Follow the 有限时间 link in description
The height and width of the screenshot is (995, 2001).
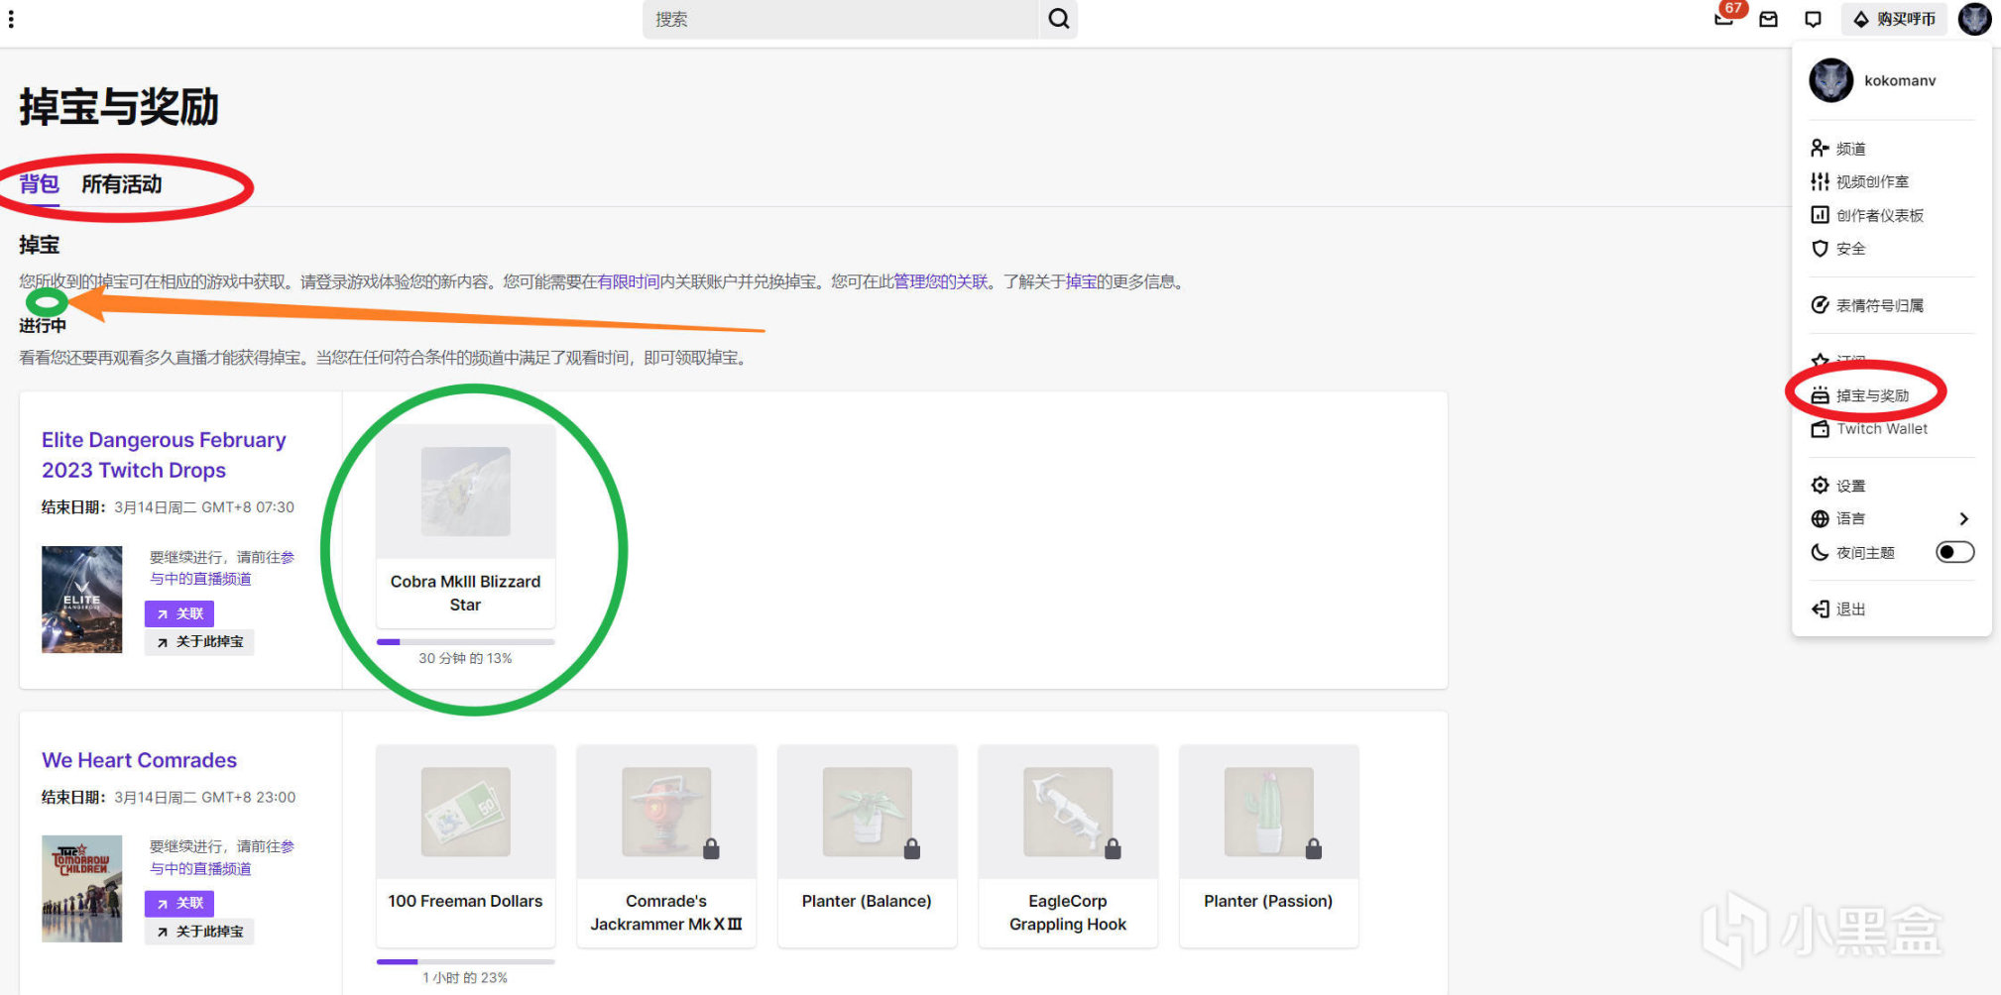click(x=629, y=281)
